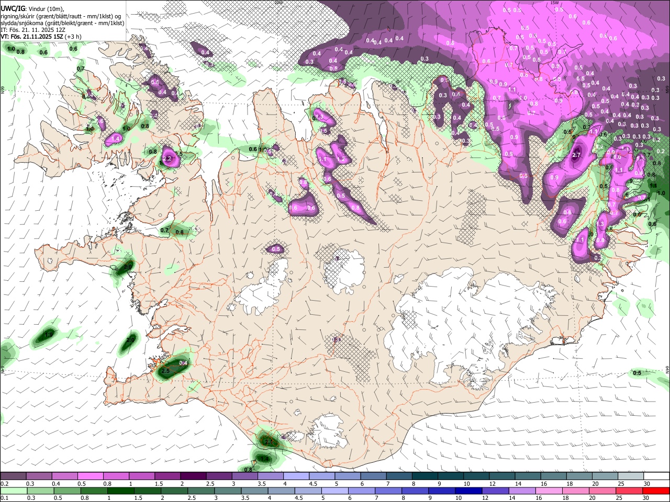The height and width of the screenshot is (502, 670).
Task: Click lower scale deep blue swatch between 10 and 12
Action: (x=469, y=491)
